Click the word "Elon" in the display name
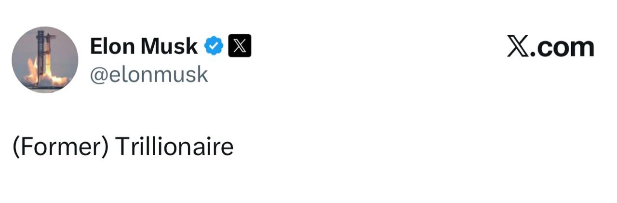This screenshot has width=617, height=203. point(114,46)
